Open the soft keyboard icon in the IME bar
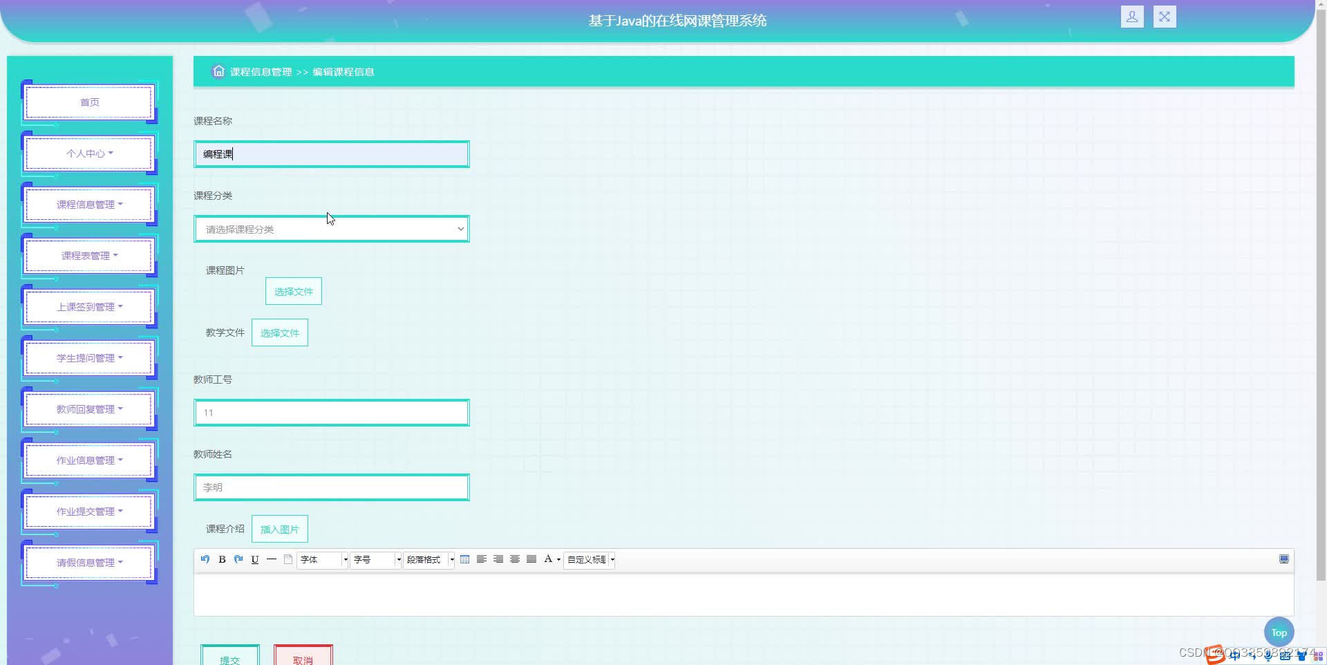The width and height of the screenshot is (1327, 665). tap(1285, 655)
